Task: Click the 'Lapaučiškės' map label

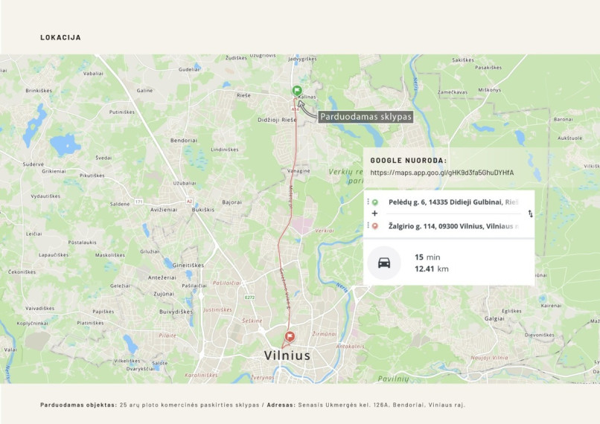Action: 54,254
